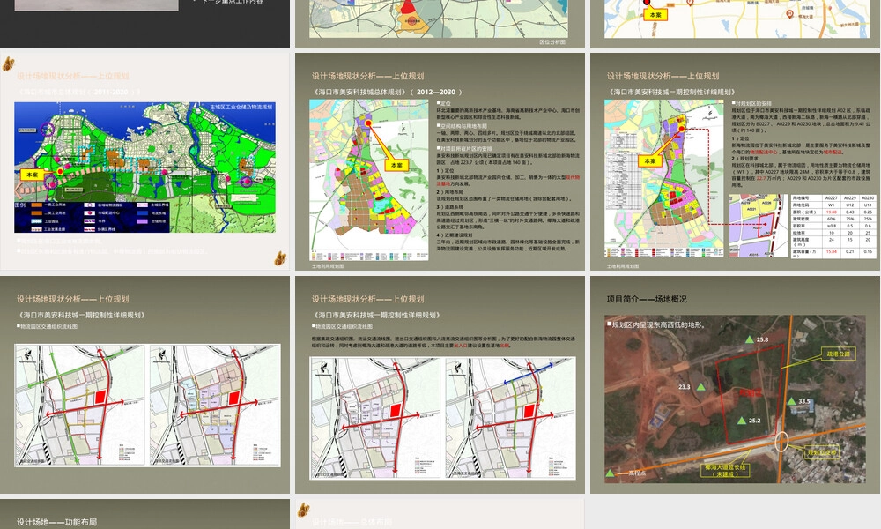Open the 设计场地——功能布局 slide
Viewport: 881px width, 529px height.
[145, 514]
